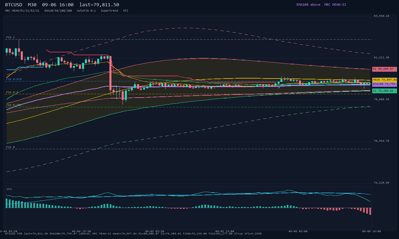The height and width of the screenshot is (239, 399).
Task: Click the 83,556.18 price axis label
Action: pyautogui.click(x=381, y=16)
